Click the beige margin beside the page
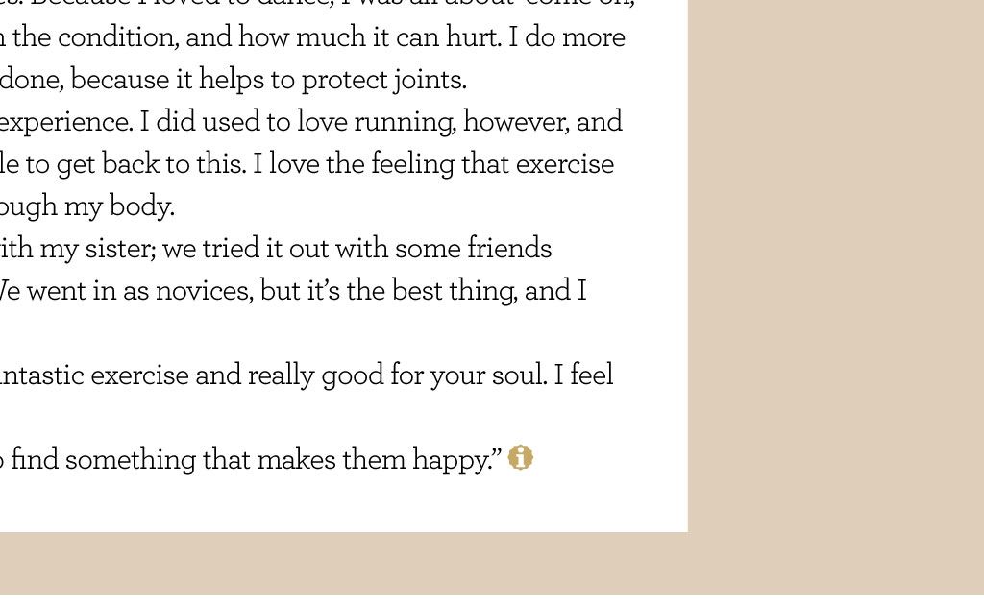Image resolution: width=984 pixels, height=605 pixels. click(x=835, y=263)
